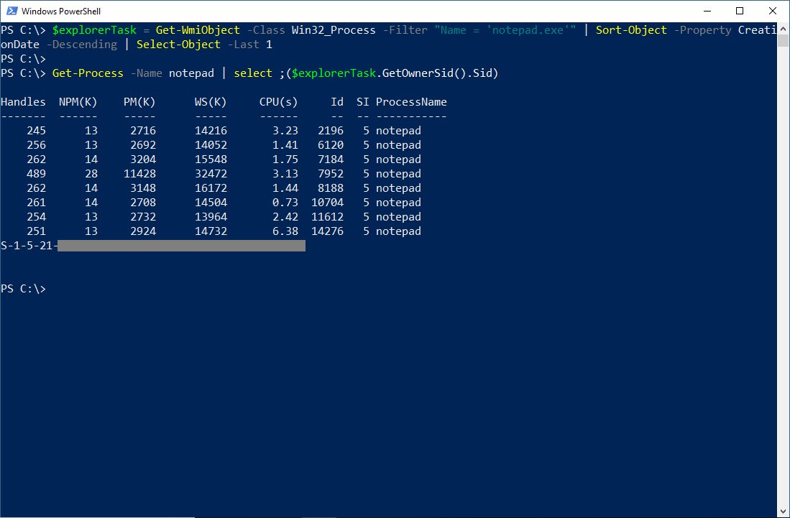Screen dimensions: 790x518
Task: Click CPU value 6.38
Action: [285, 231]
